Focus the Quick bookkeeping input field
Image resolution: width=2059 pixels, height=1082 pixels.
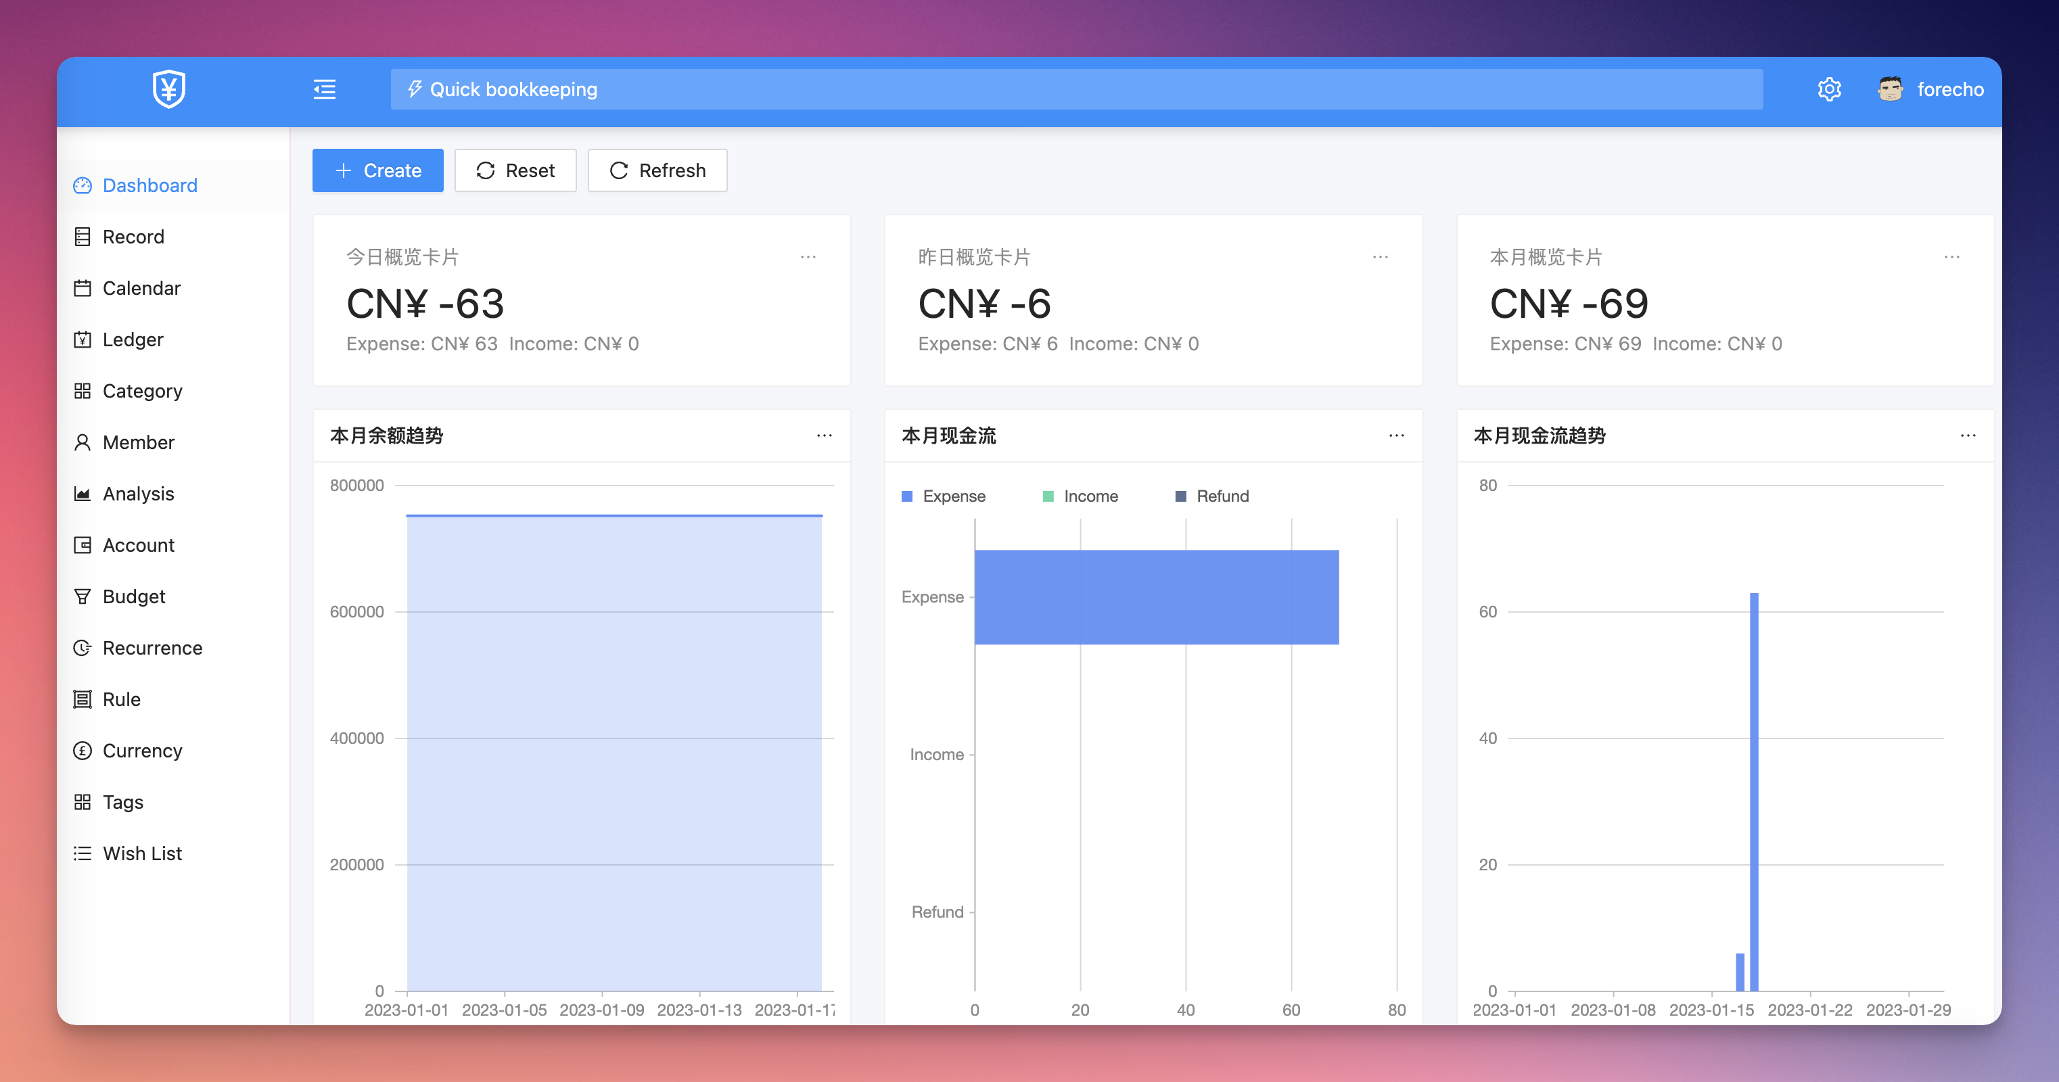pos(1076,89)
